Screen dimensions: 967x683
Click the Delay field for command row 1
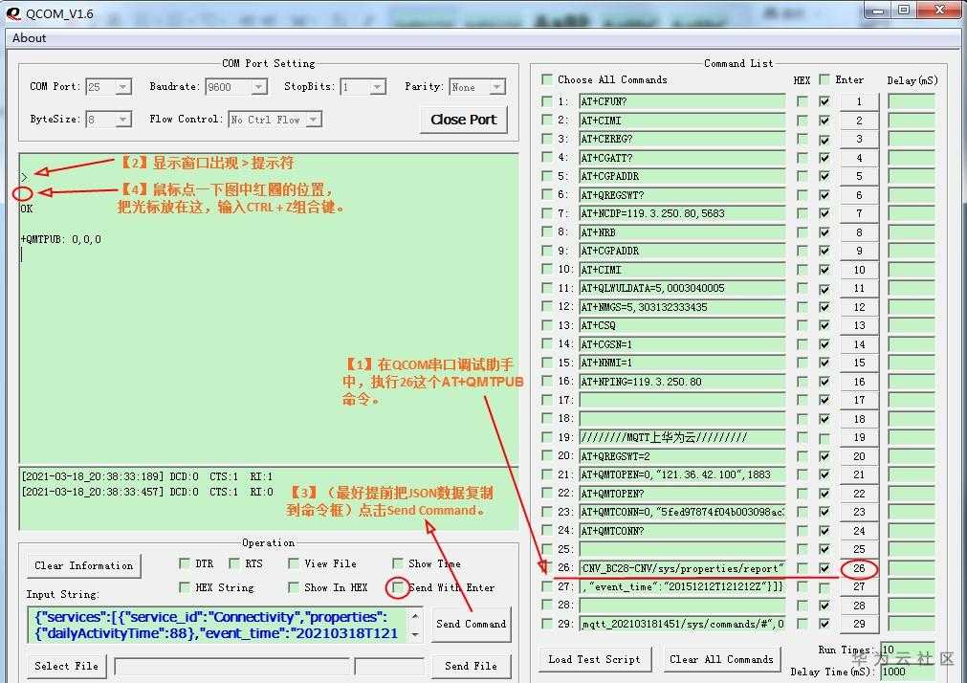[912, 101]
